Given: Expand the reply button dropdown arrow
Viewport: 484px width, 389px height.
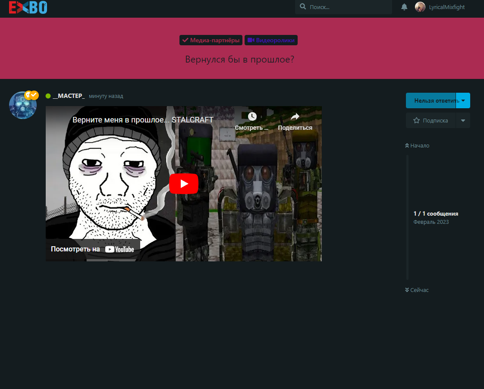Looking at the screenshot, I should pyautogui.click(x=463, y=100).
